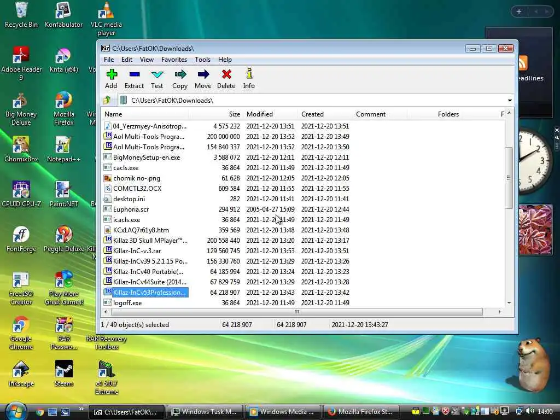This screenshot has height=420, width=560.
Task: Open the Edit menu
Action: tap(127, 60)
